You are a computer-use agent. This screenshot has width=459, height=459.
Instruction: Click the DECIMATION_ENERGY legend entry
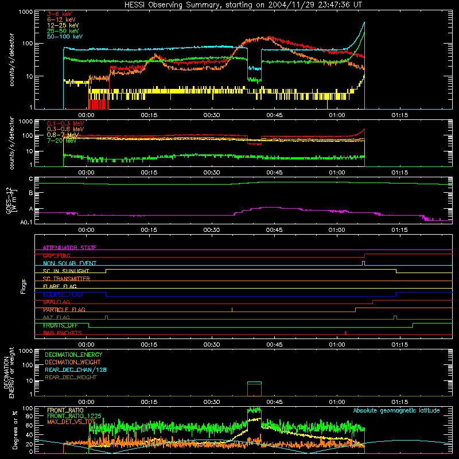(73, 355)
